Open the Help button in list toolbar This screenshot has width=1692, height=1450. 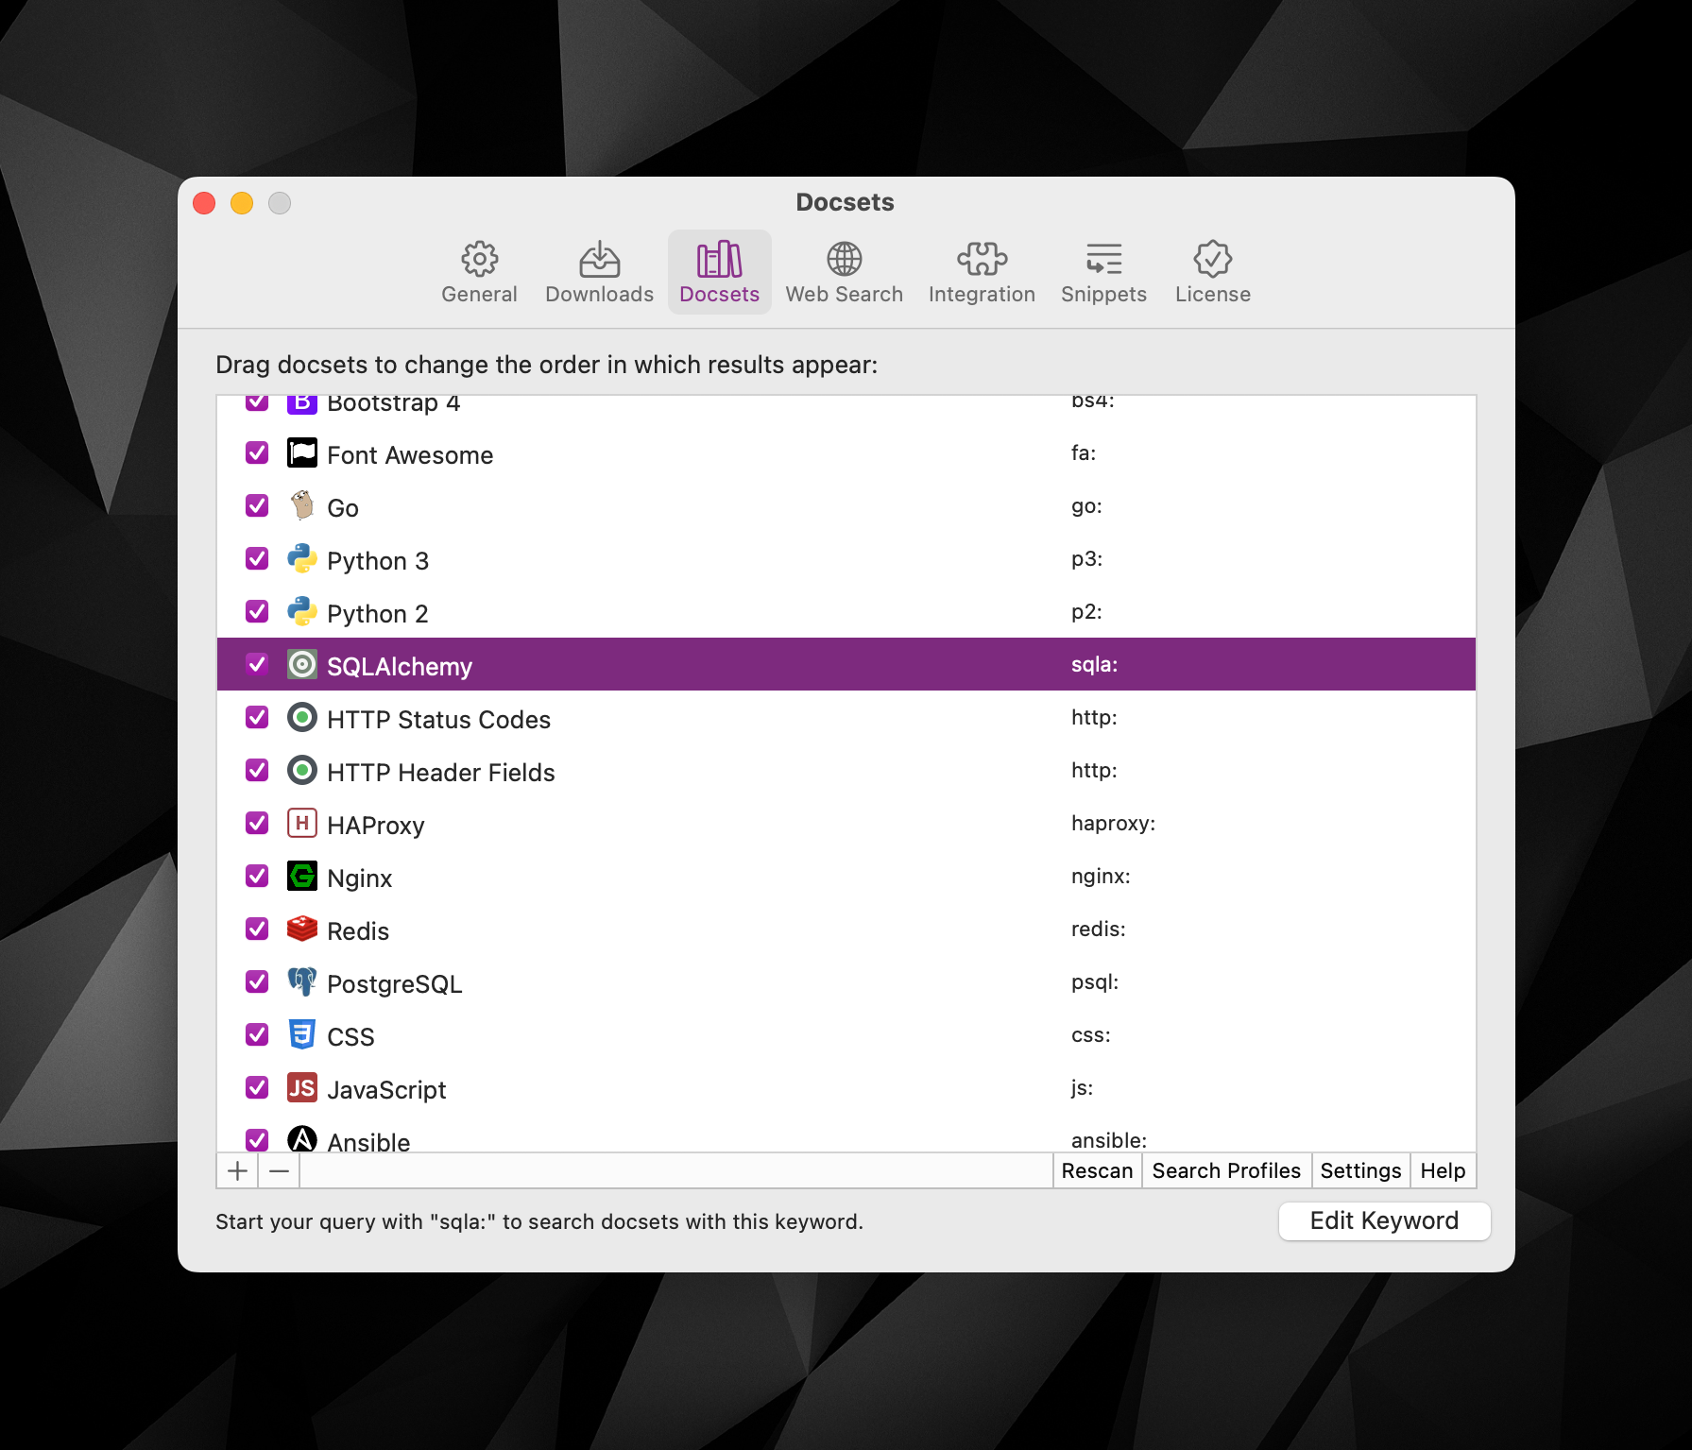(x=1443, y=1171)
